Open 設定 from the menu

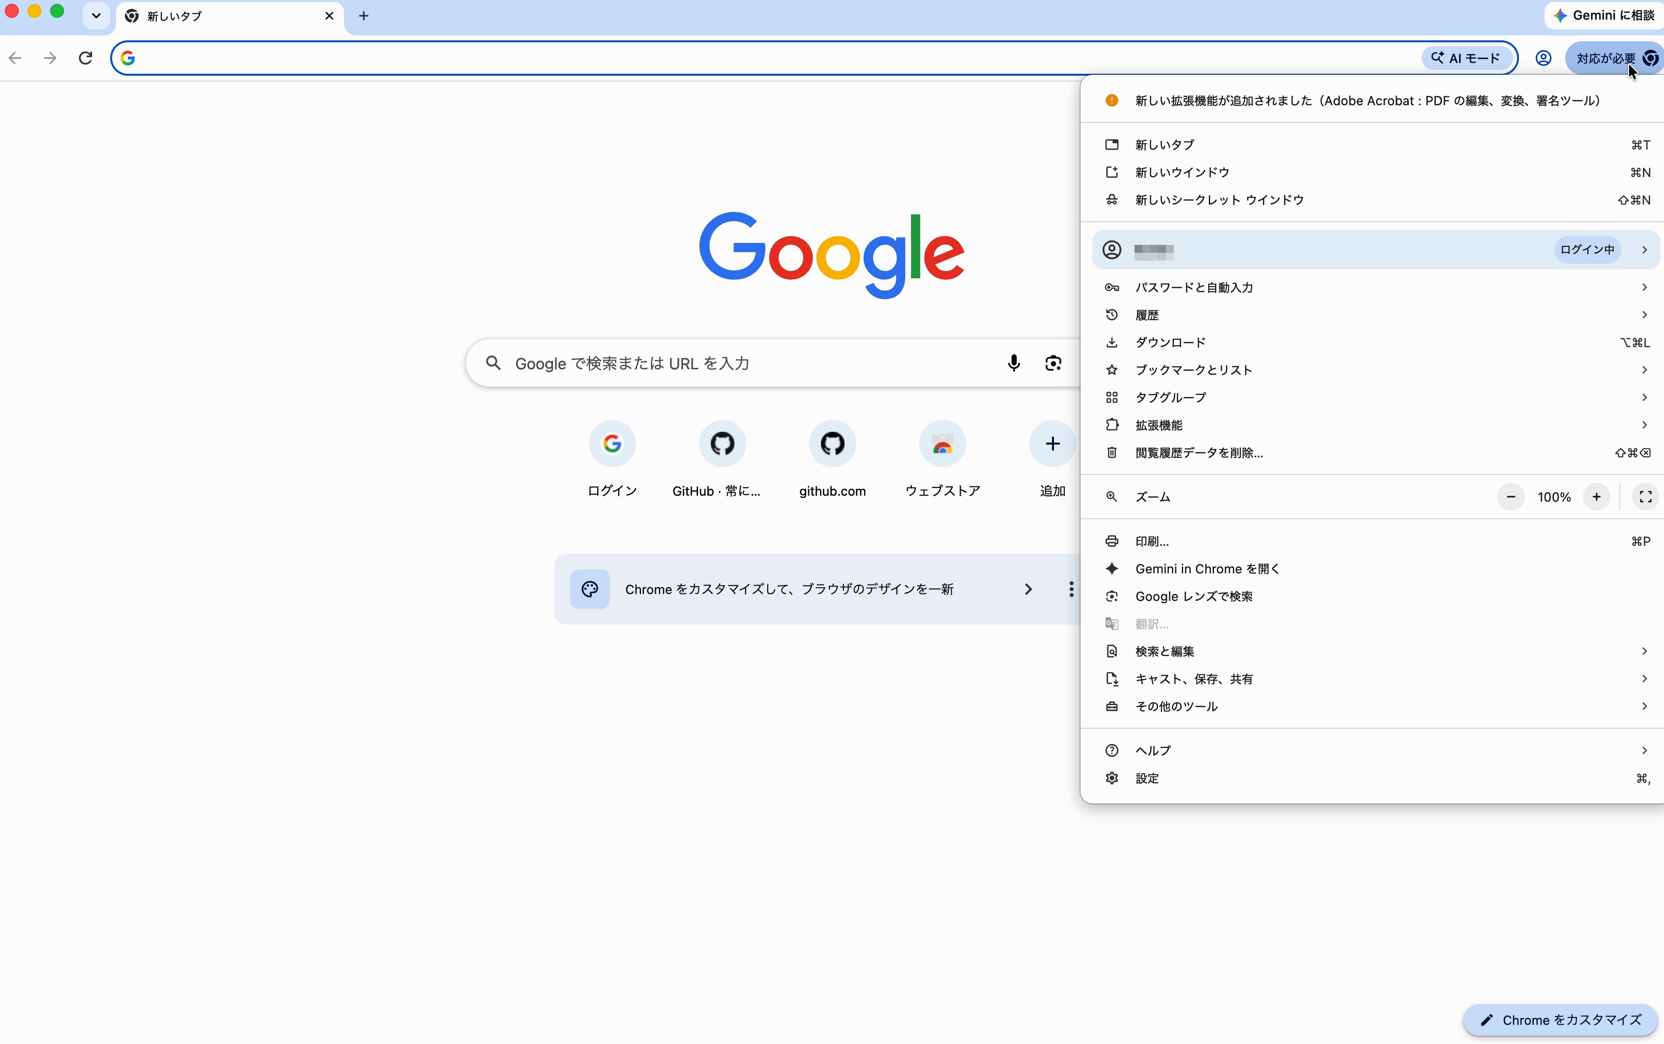pyautogui.click(x=1372, y=778)
